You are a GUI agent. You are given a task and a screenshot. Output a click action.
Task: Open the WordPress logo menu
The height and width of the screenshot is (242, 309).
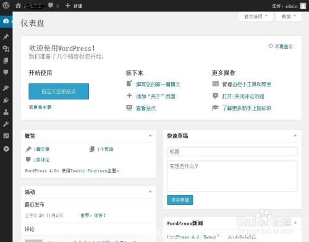click(6, 6)
